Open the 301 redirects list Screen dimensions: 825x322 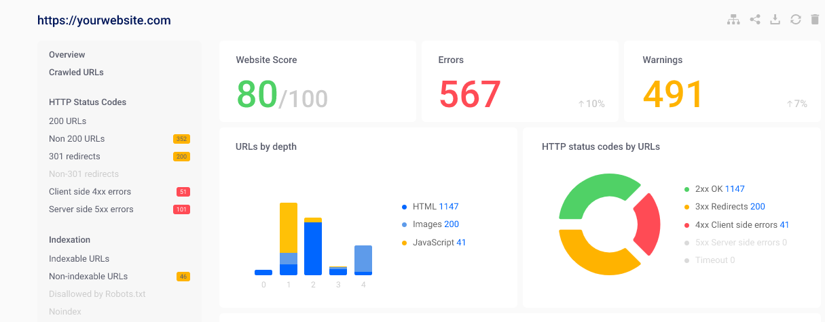click(x=75, y=157)
